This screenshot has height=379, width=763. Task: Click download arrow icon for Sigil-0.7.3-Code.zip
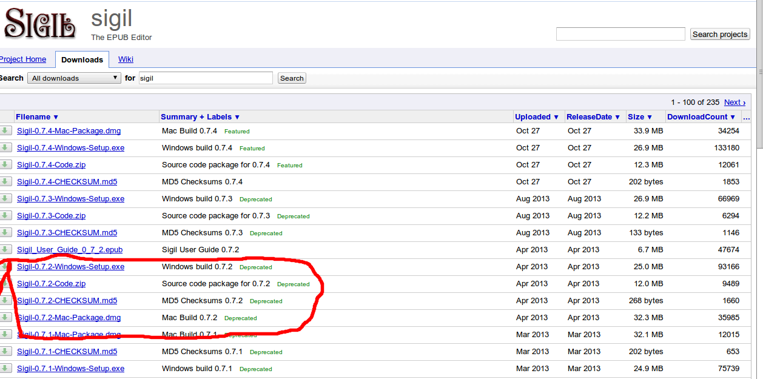point(6,215)
